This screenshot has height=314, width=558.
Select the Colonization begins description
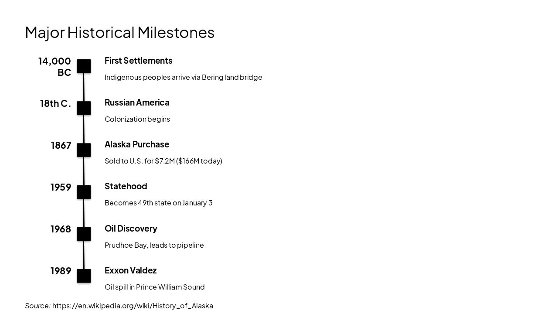137,119
